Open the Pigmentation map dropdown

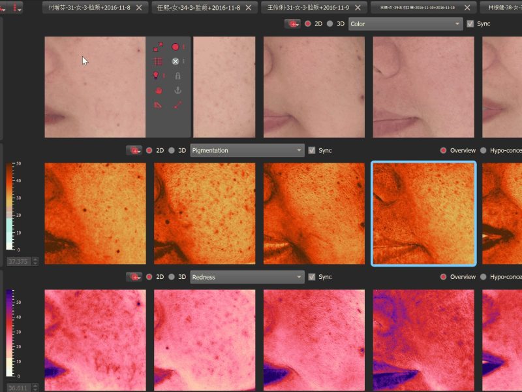(x=247, y=150)
